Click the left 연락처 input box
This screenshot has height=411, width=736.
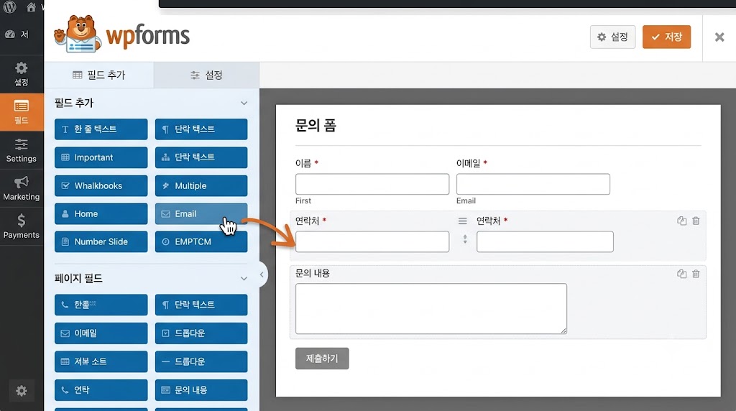click(x=372, y=241)
